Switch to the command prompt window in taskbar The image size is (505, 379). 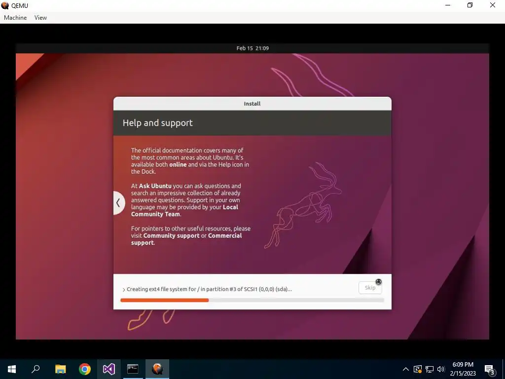(133, 369)
